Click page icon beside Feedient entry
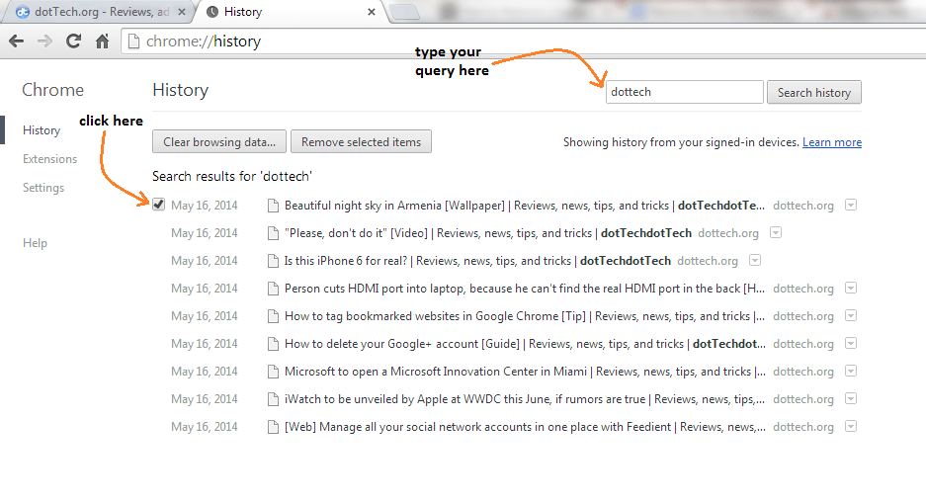This screenshot has height=502, width=926. click(273, 427)
